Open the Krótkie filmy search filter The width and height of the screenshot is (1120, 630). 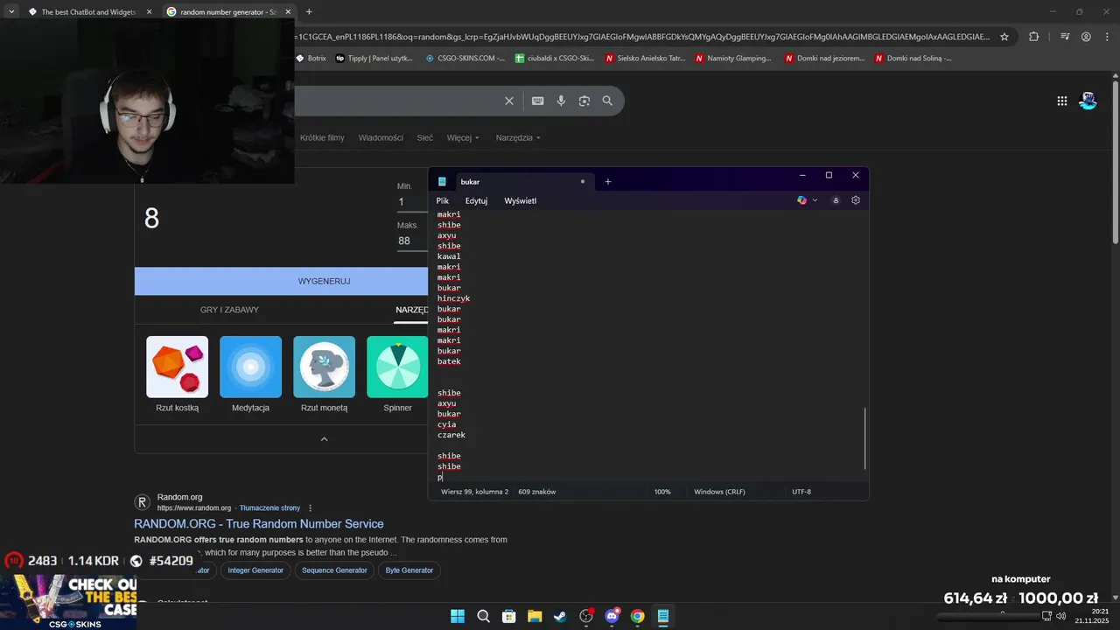322,137
